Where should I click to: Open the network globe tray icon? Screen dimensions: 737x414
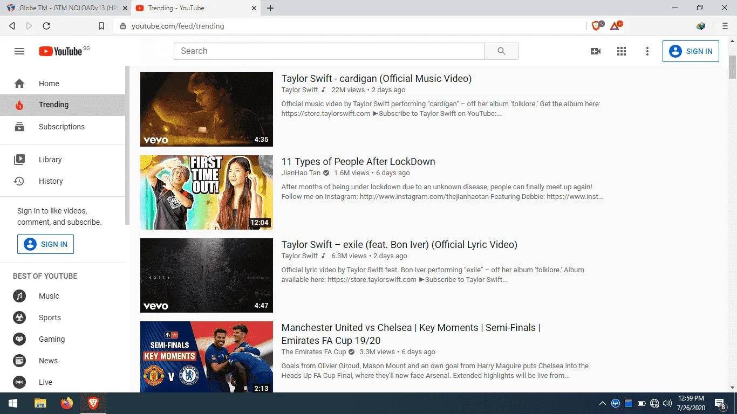654,403
